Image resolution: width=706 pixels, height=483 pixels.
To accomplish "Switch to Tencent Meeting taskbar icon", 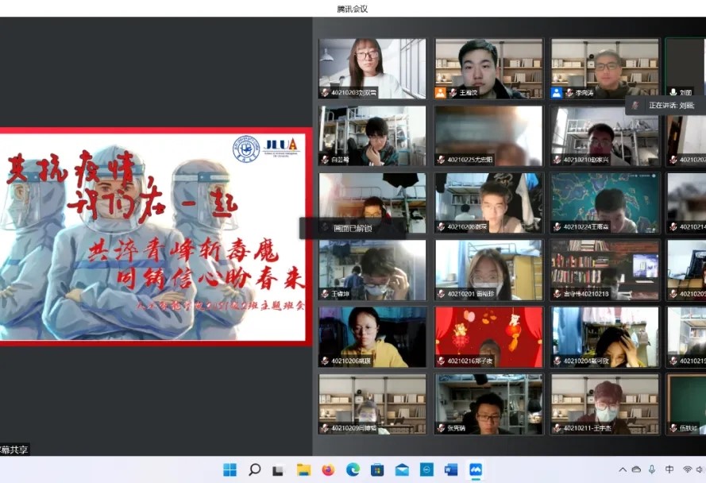I will [x=476, y=469].
